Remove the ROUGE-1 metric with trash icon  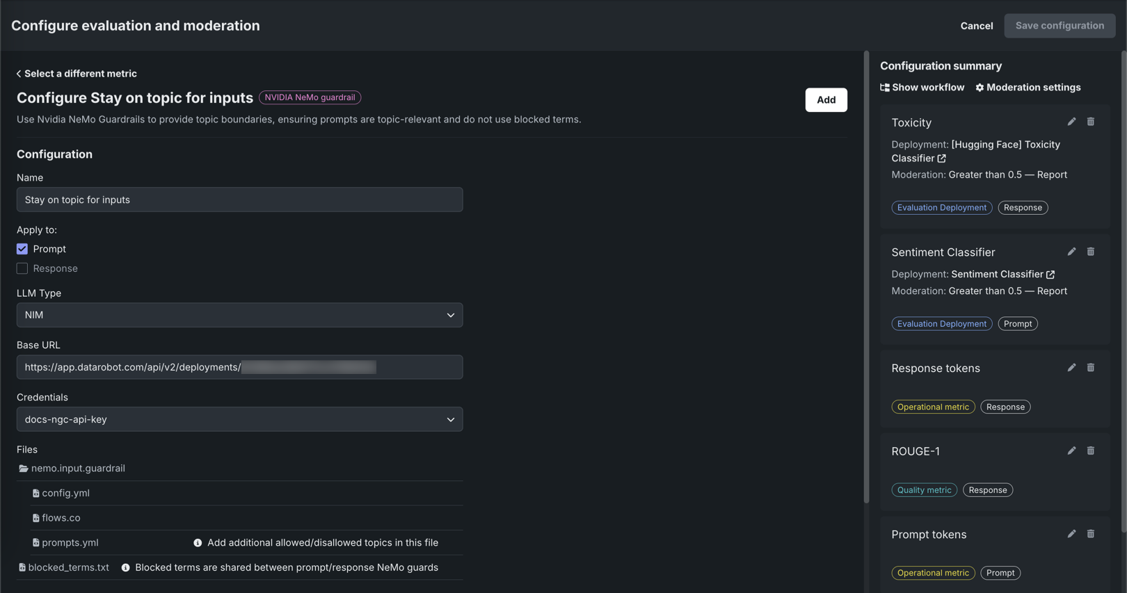pos(1091,450)
